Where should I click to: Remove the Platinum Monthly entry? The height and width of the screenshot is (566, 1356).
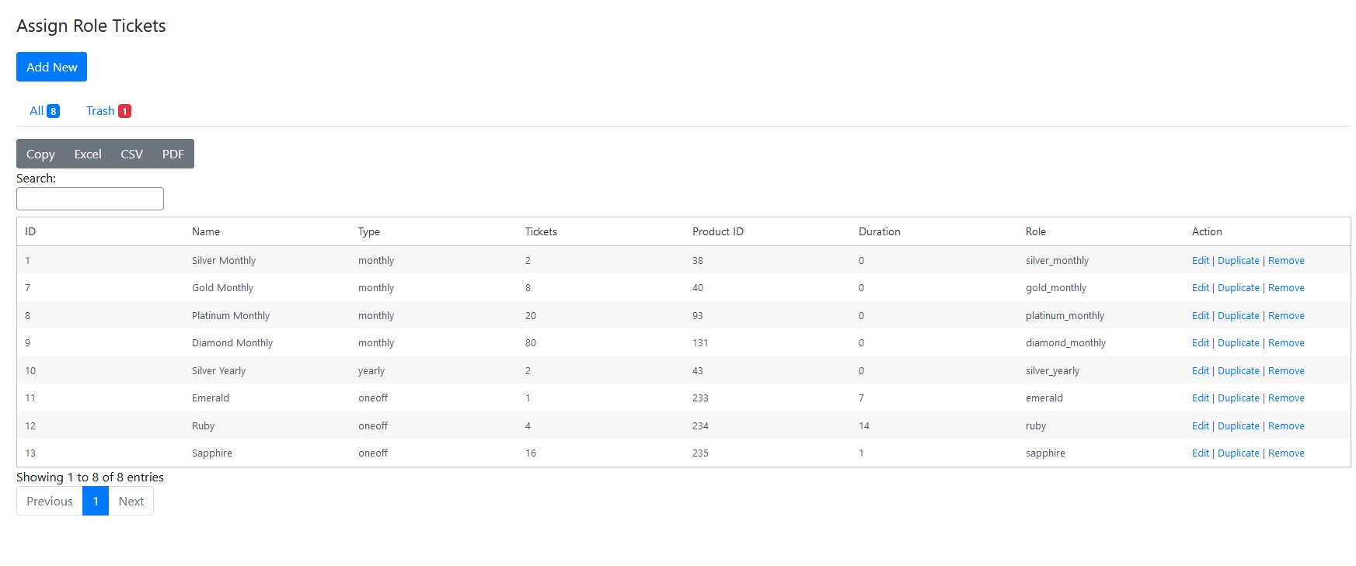[x=1286, y=316]
